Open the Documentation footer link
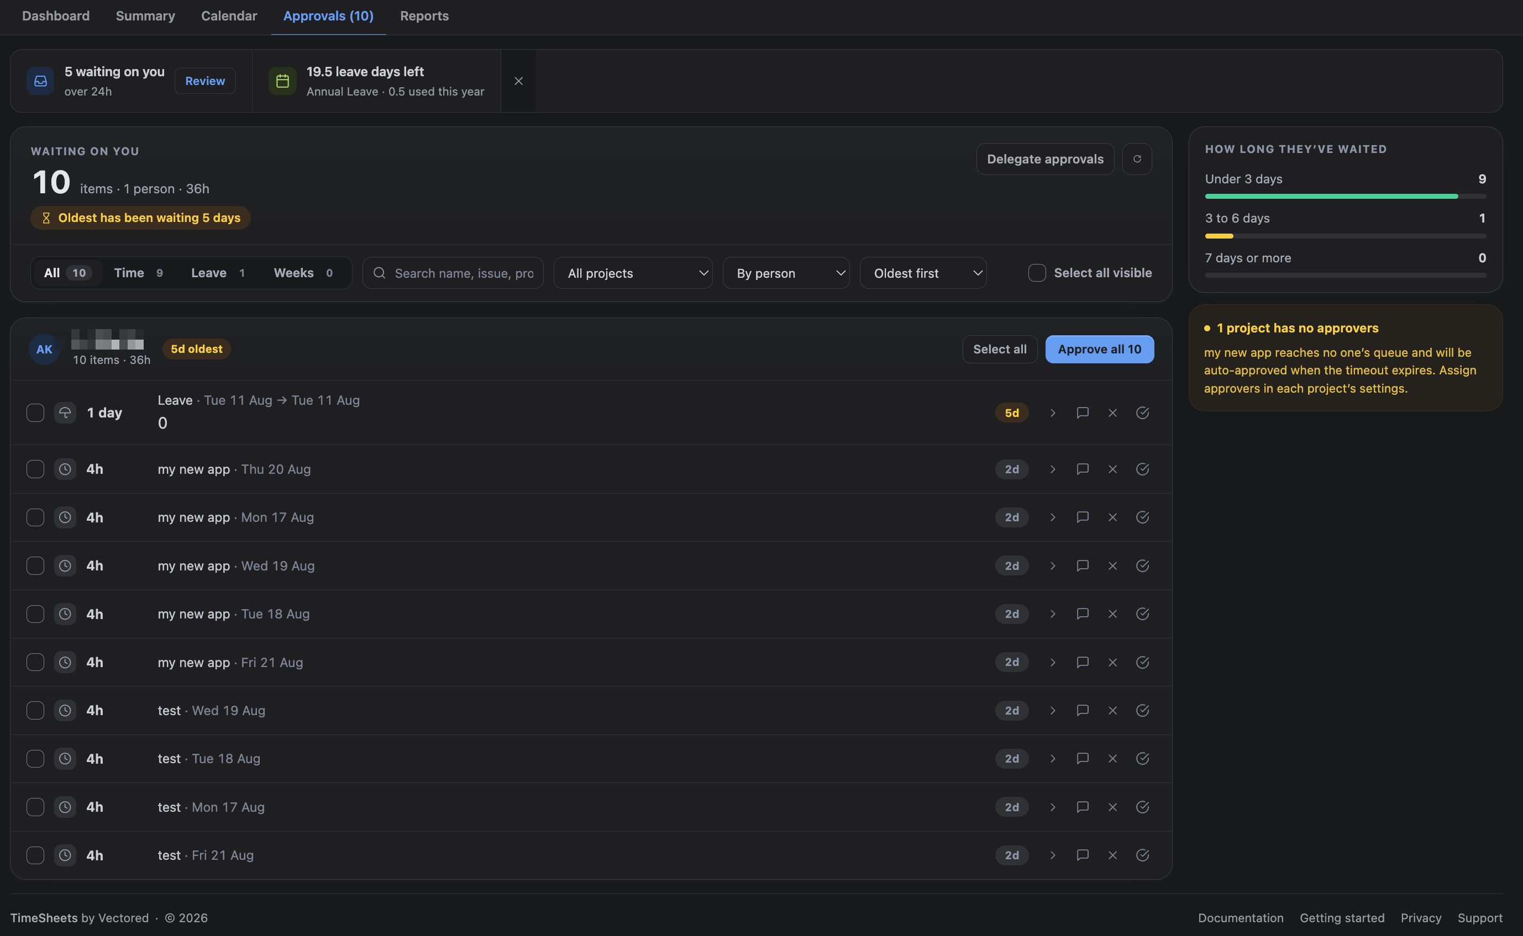1523x936 pixels. tap(1241, 918)
